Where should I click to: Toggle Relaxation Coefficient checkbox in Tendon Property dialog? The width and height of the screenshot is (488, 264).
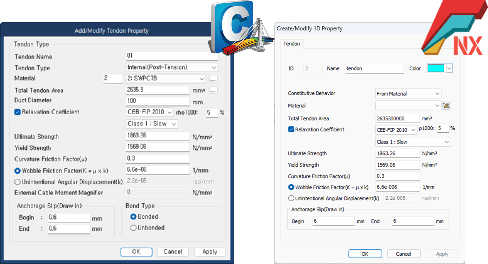[17, 112]
